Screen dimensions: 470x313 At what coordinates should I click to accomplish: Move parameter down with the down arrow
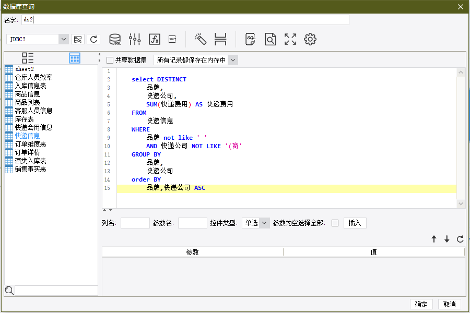tap(446, 239)
